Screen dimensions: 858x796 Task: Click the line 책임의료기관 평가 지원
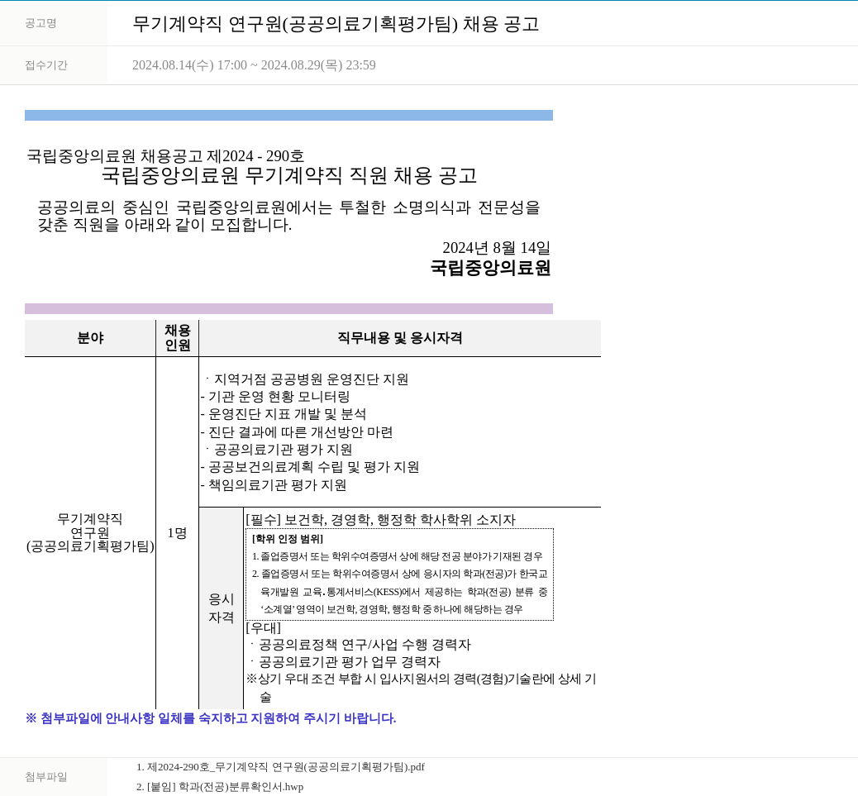click(274, 485)
